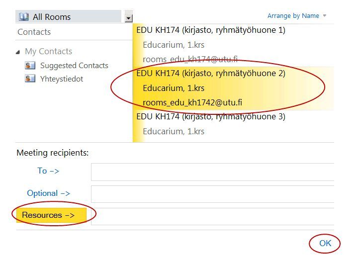Click the To -> recipients button
The image size is (360, 264).
click(x=48, y=171)
